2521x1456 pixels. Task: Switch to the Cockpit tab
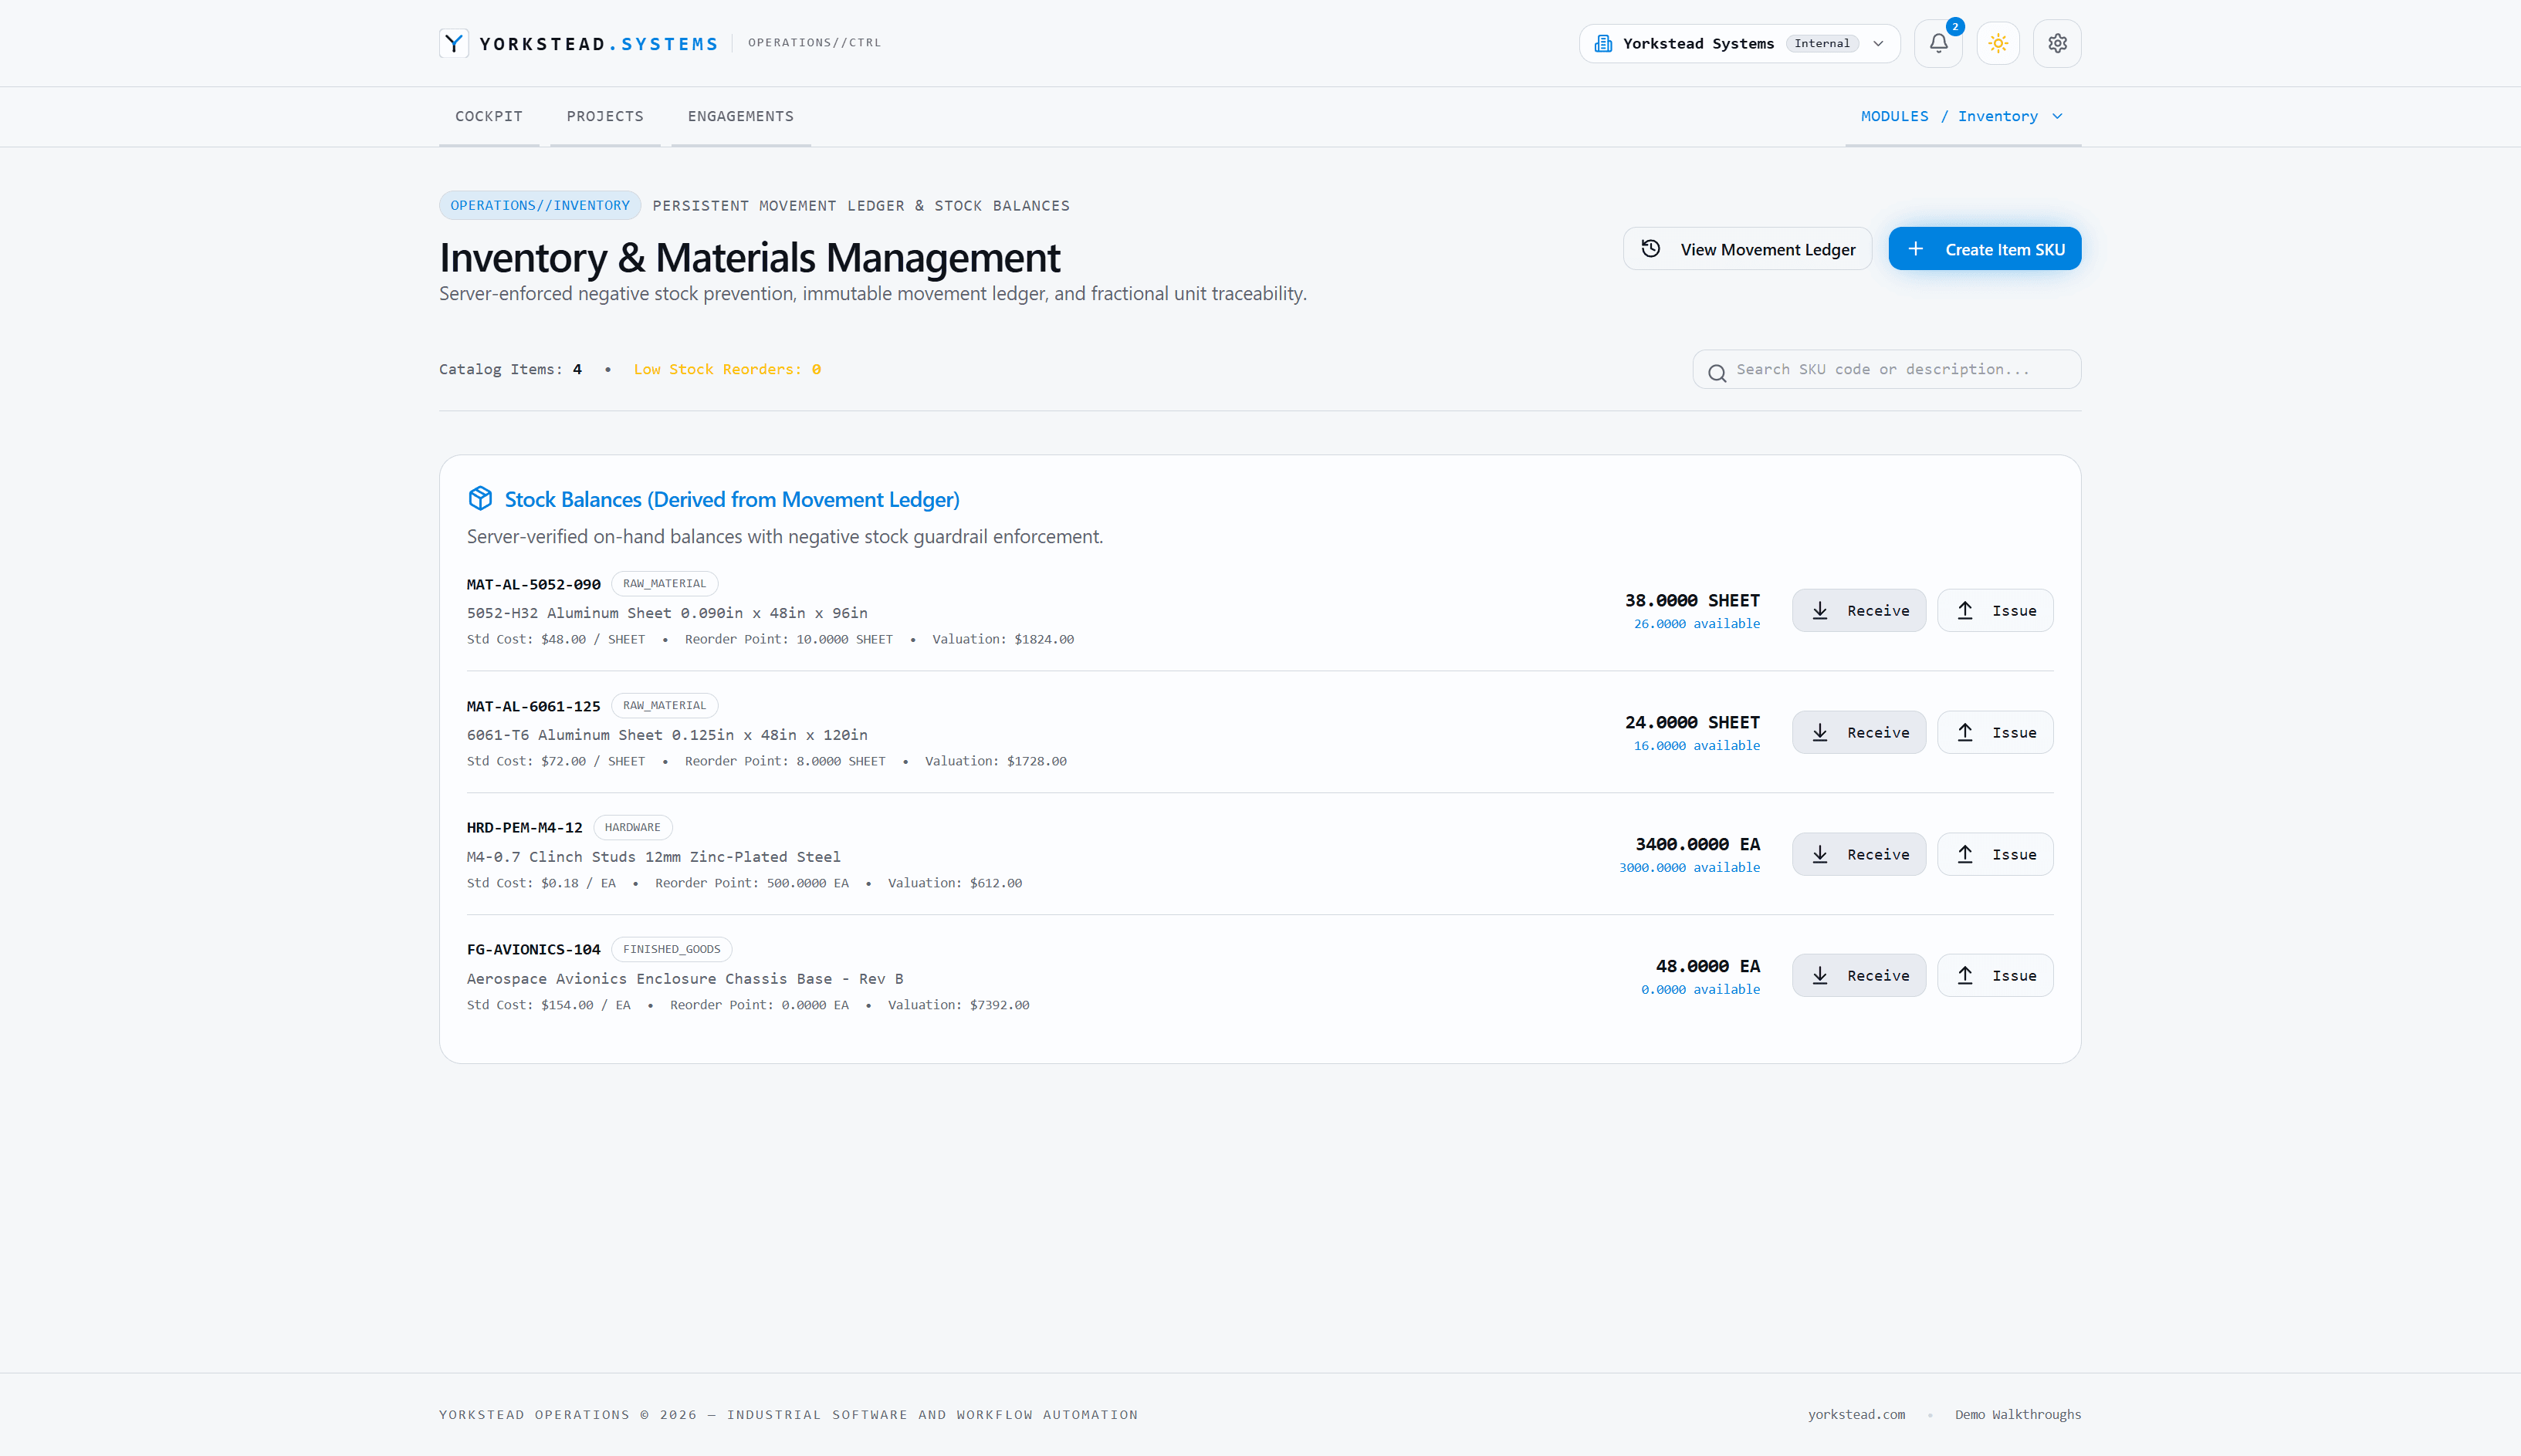tap(488, 116)
